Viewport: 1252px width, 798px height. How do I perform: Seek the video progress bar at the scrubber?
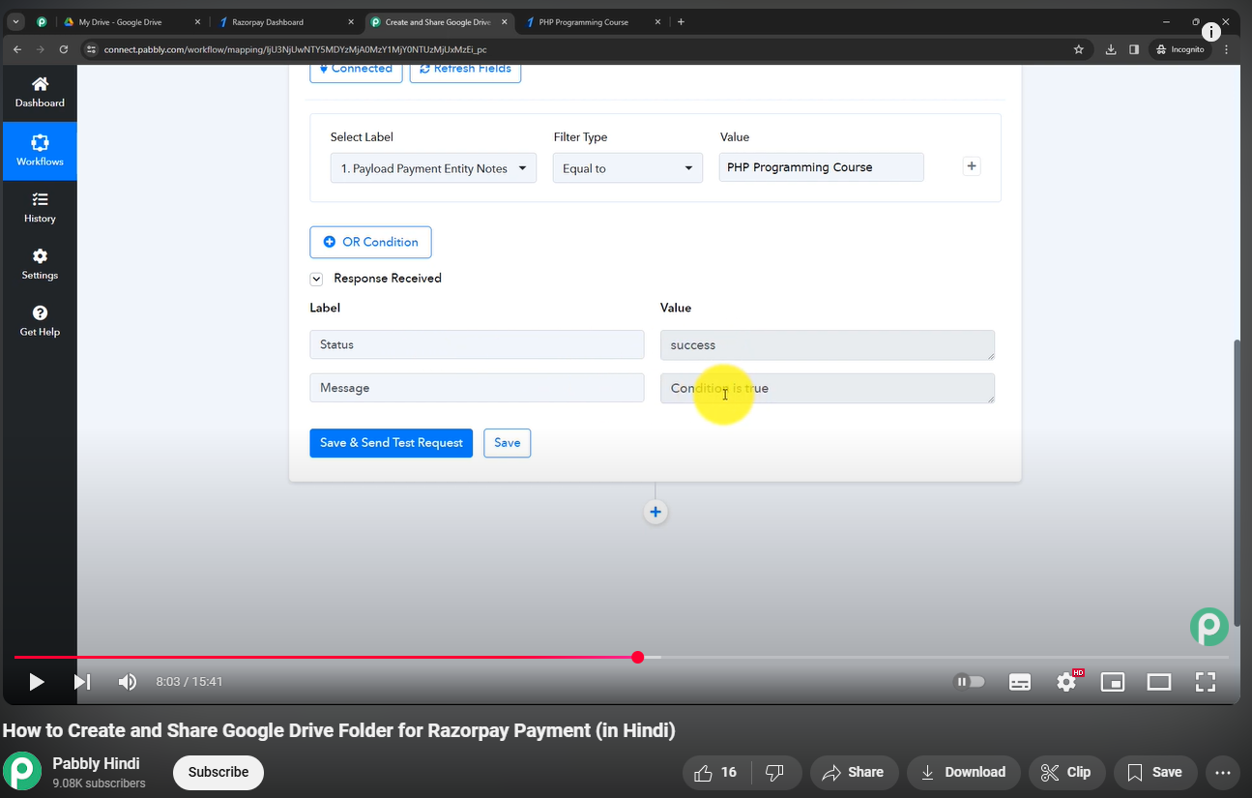(x=637, y=658)
